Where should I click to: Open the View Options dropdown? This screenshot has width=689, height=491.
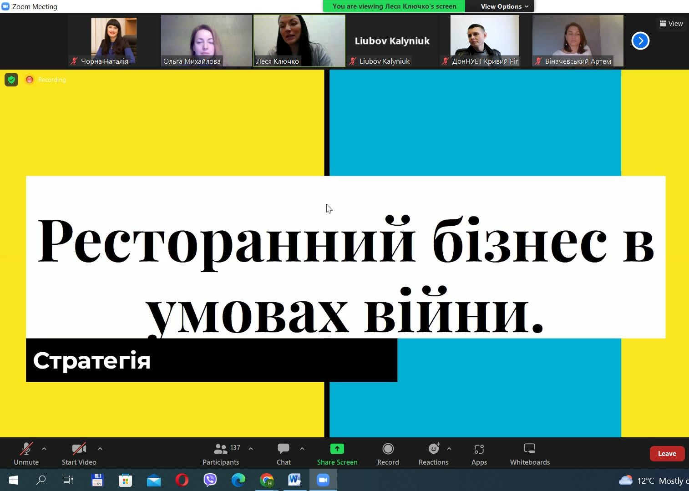[504, 6]
